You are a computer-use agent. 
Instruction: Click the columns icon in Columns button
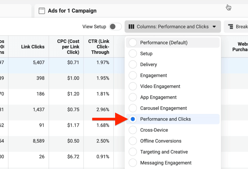[x=131, y=26]
